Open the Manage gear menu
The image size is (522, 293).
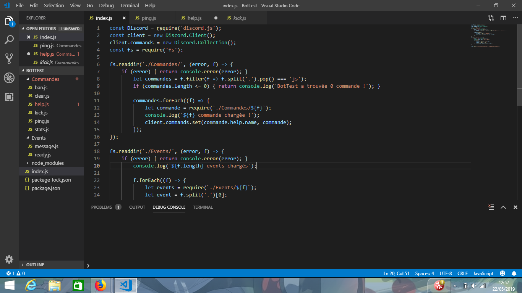pos(9,259)
